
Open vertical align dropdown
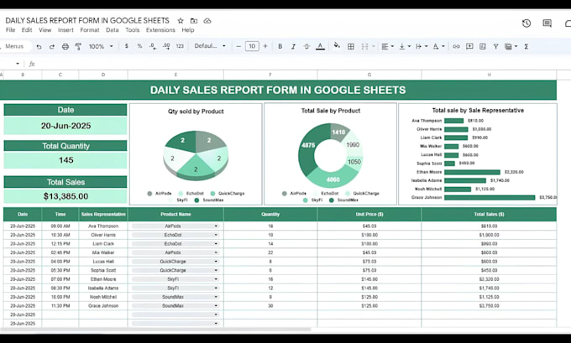405,46
